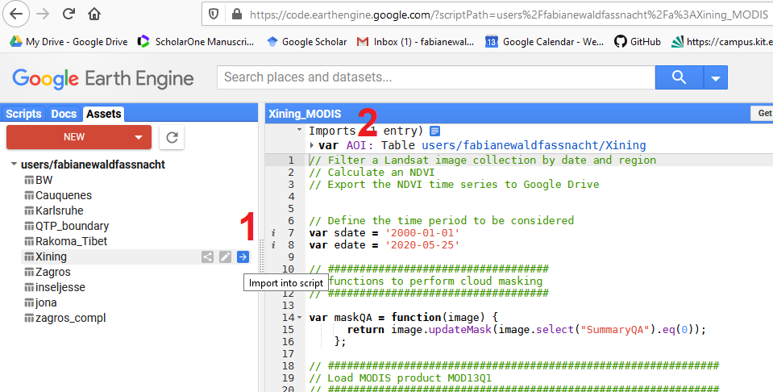
Task: Click the Google Earth Engine logo
Action: tap(103, 78)
